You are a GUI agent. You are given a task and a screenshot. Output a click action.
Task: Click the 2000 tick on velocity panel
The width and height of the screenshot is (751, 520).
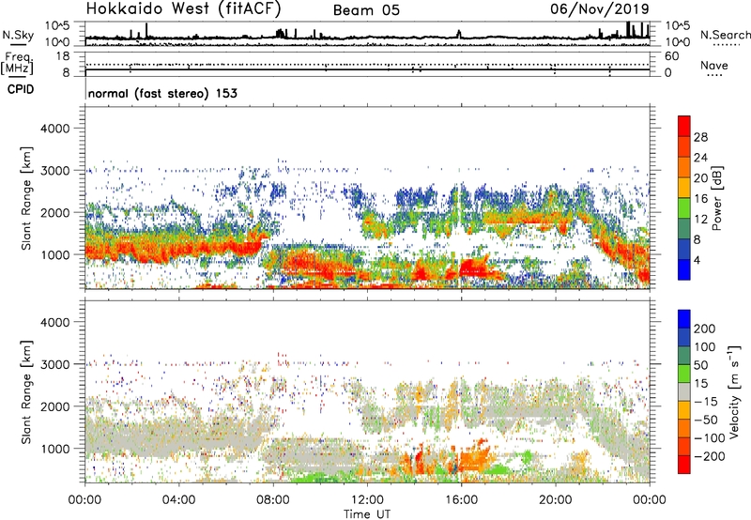[x=54, y=406]
